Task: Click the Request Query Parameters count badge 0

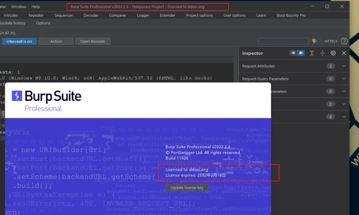Action: (x=330, y=79)
